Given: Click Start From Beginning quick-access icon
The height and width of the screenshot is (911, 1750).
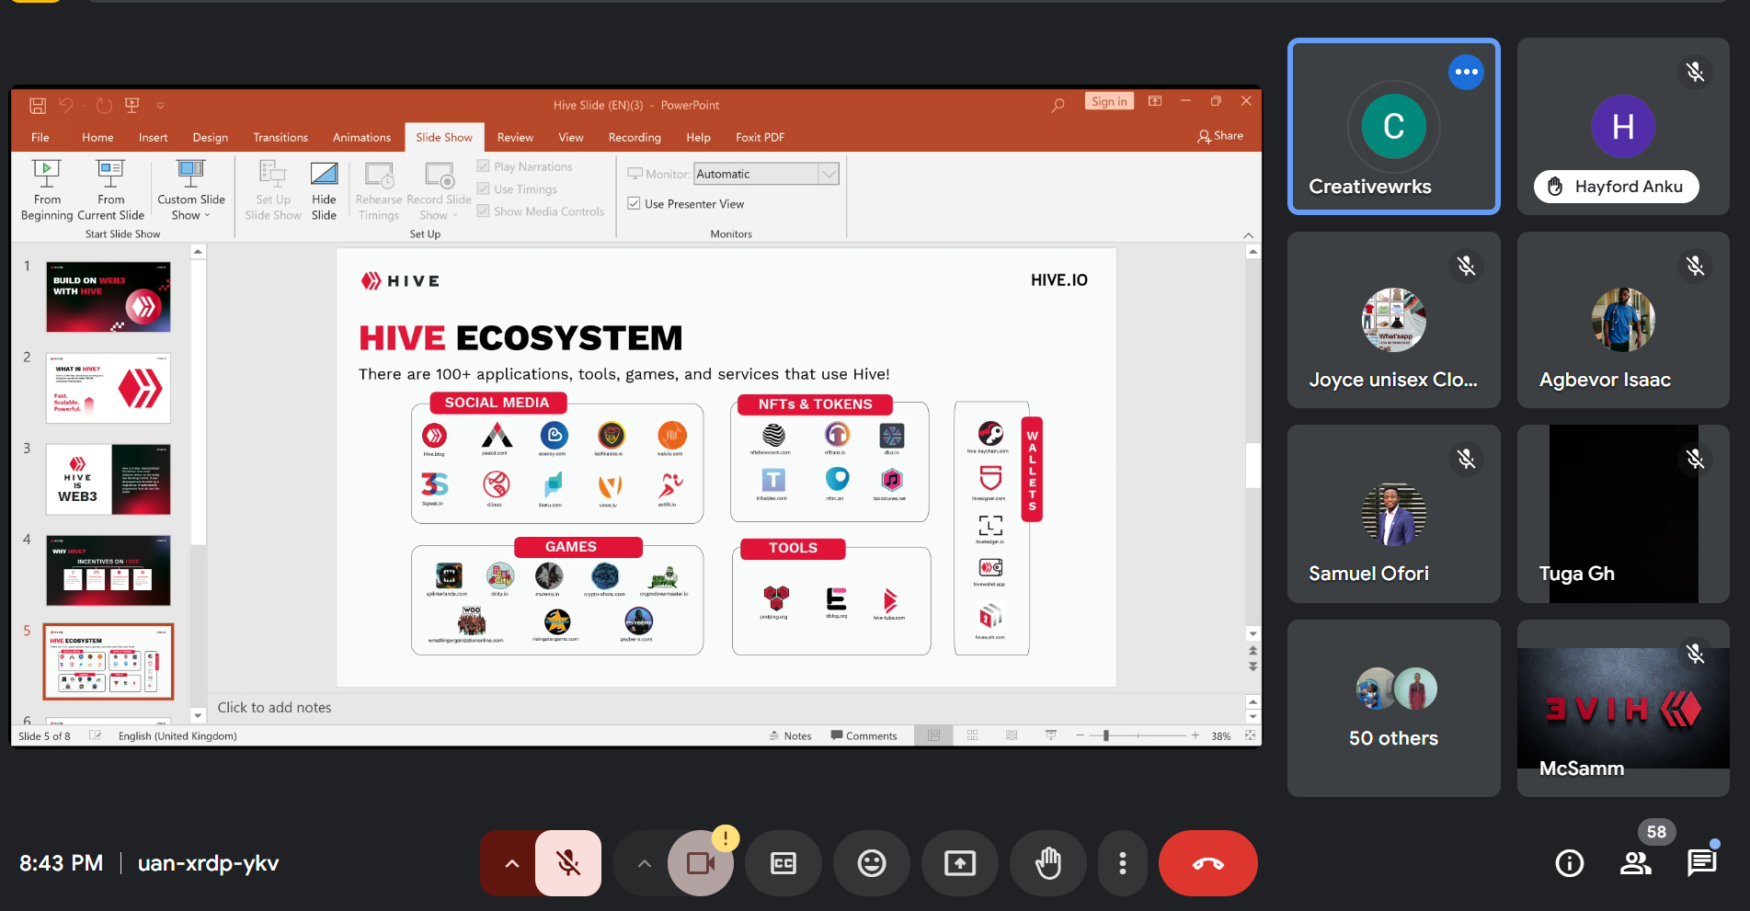Looking at the screenshot, I should [x=132, y=106].
